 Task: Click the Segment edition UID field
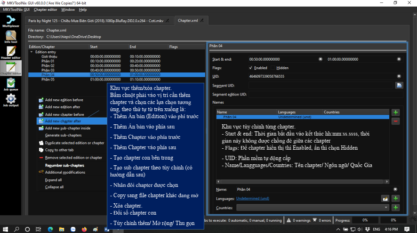(326, 95)
